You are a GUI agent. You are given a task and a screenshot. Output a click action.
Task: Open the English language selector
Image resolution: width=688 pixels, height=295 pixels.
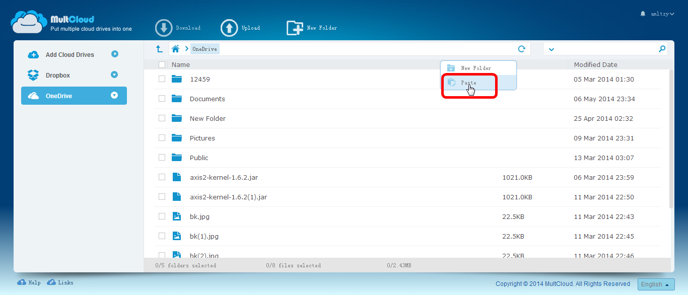click(x=656, y=284)
